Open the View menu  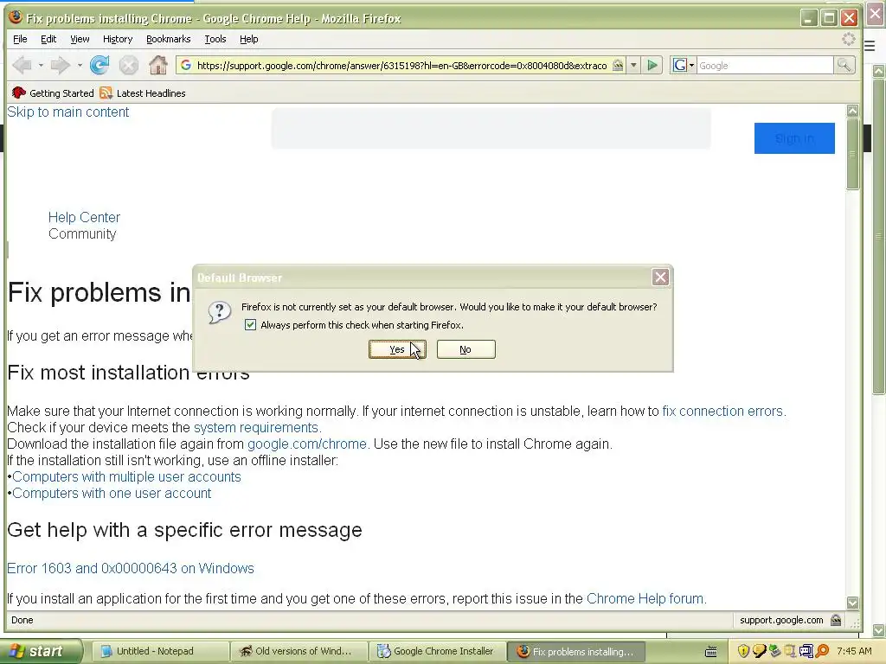(80, 39)
